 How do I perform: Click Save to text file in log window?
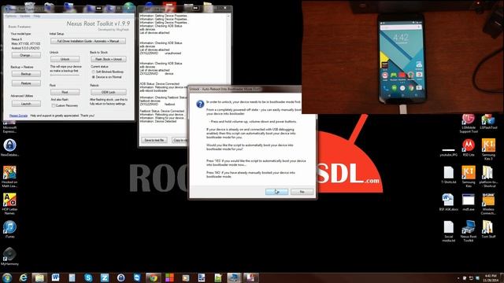[x=154, y=140]
